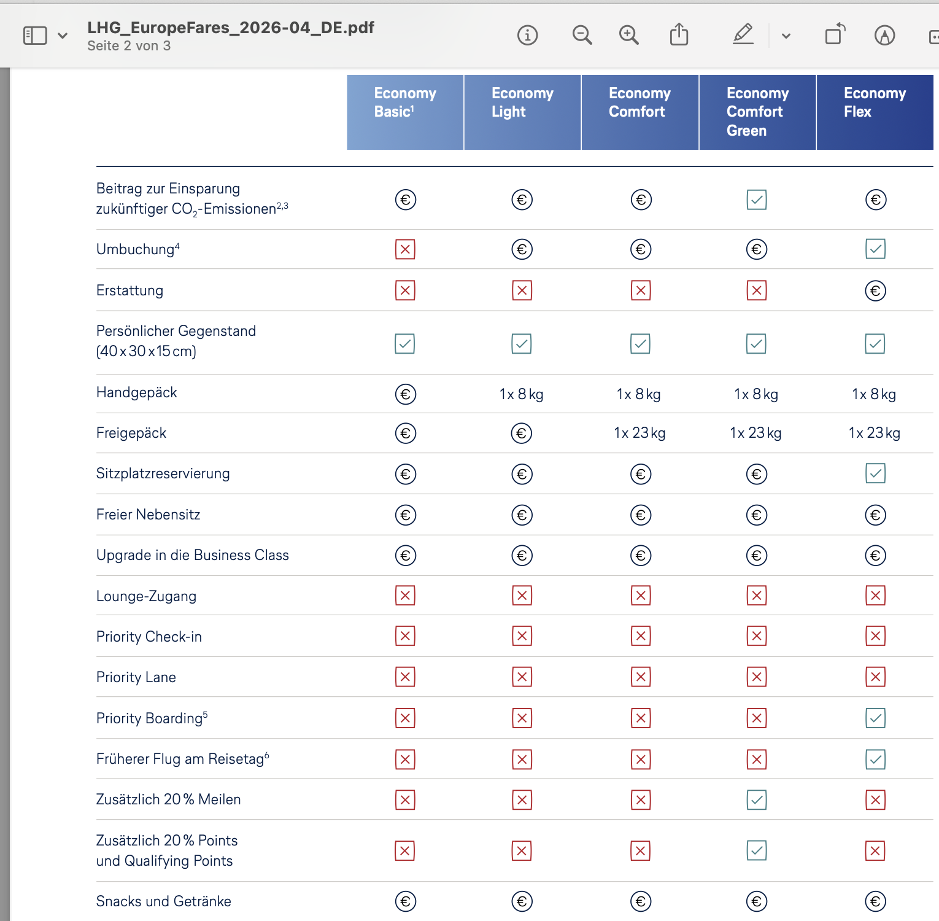Click the Handgepäck euro icon under Economy Basic
The height and width of the screenshot is (921, 939).
click(405, 394)
